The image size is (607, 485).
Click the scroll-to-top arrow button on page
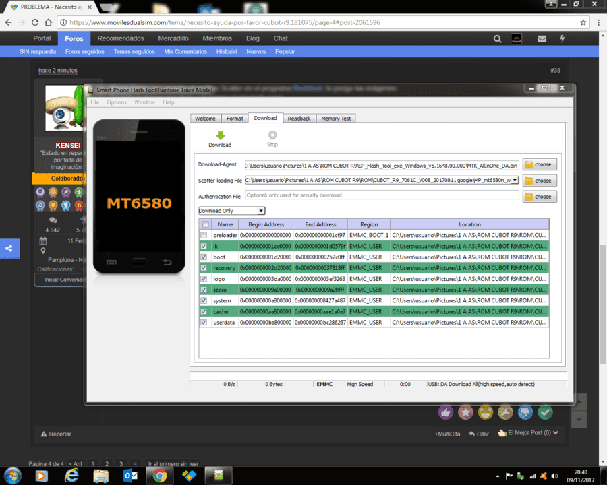579,402
